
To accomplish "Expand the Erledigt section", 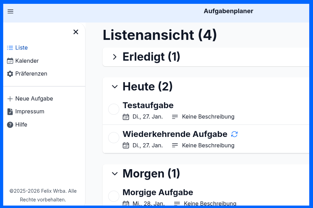I will tap(114, 57).
